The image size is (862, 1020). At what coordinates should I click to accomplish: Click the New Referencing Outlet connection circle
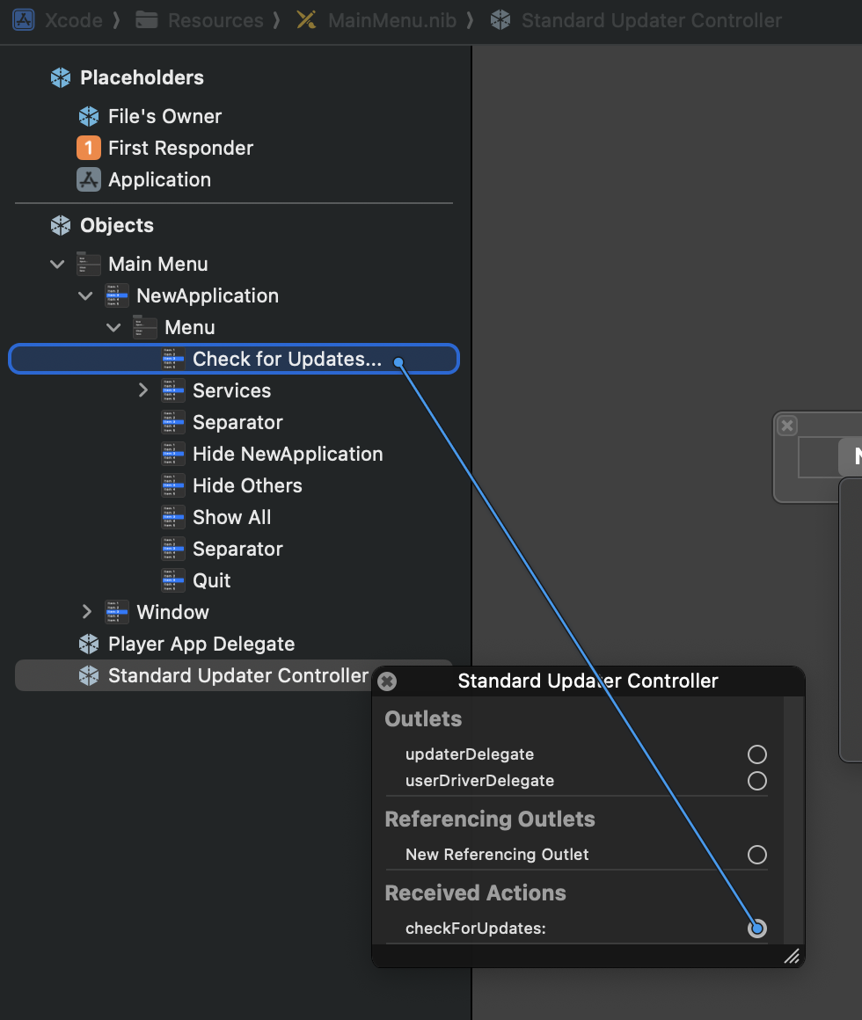(756, 855)
